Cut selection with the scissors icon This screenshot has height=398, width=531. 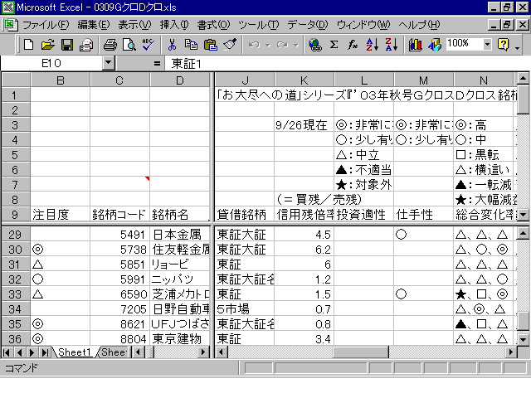click(x=172, y=45)
